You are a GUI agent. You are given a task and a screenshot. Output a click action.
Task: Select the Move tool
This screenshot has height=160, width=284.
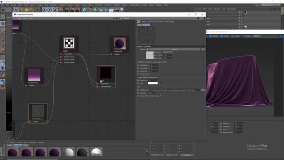(21, 10)
